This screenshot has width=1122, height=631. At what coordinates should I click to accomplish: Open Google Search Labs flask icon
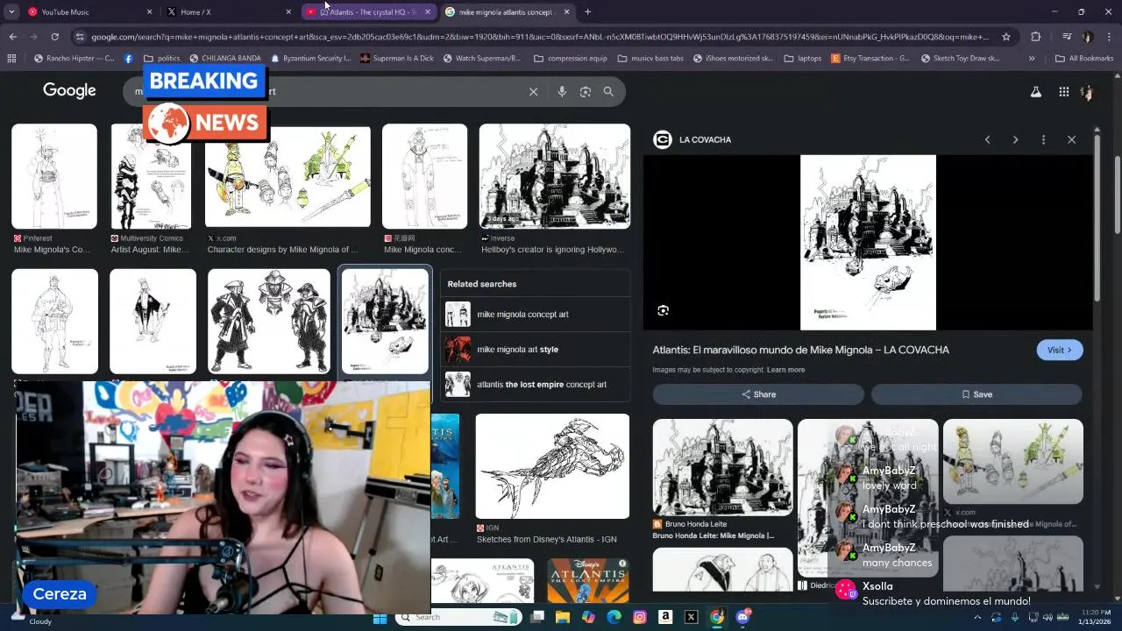1036,91
